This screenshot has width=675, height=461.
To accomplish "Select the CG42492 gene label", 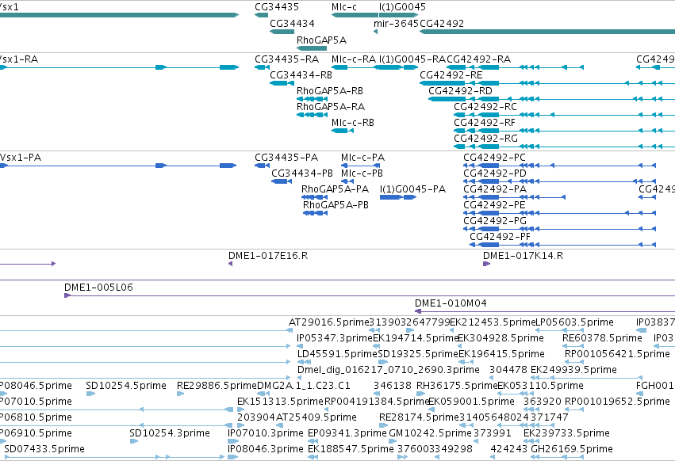I will tap(442, 24).
